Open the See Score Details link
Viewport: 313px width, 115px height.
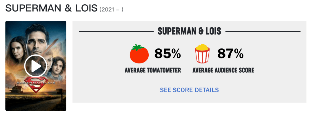pyautogui.click(x=189, y=90)
